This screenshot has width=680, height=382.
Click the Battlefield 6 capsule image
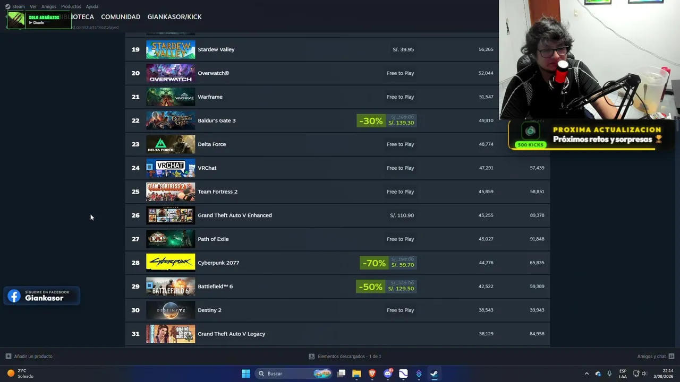pos(171,286)
